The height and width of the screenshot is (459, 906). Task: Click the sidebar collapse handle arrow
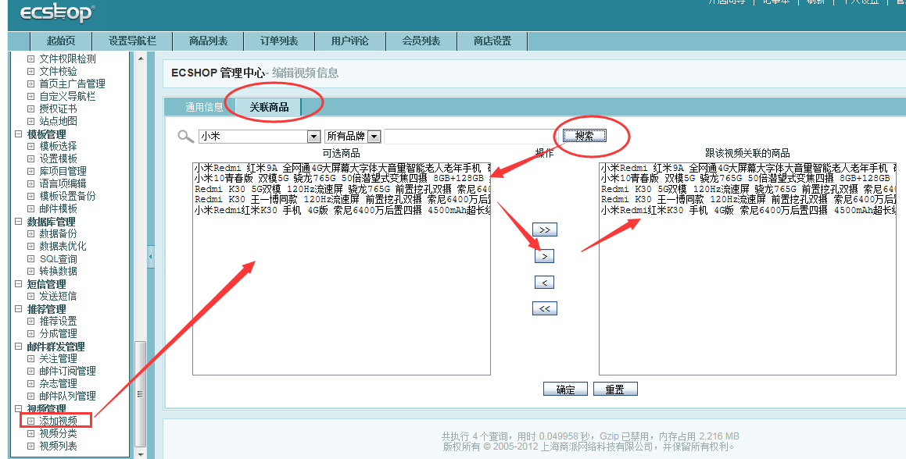click(151, 256)
